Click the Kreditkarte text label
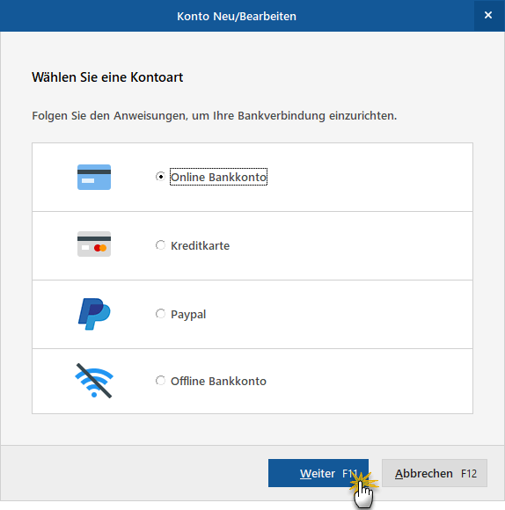505x510 pixels. pos(200,245)
